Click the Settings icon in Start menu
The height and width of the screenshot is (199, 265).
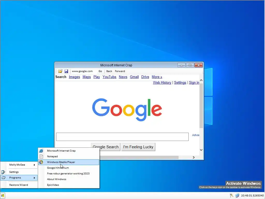pyautogui.click(x=3, y=172)
